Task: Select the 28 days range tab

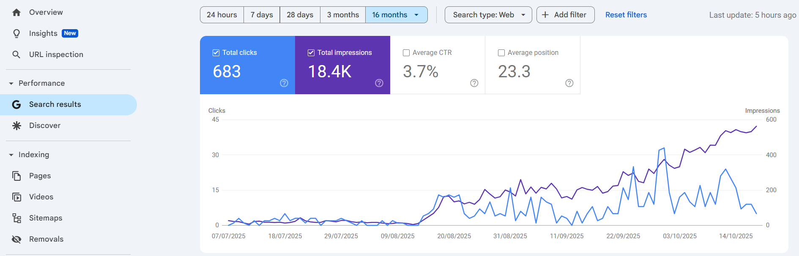Action: point(300,15)
